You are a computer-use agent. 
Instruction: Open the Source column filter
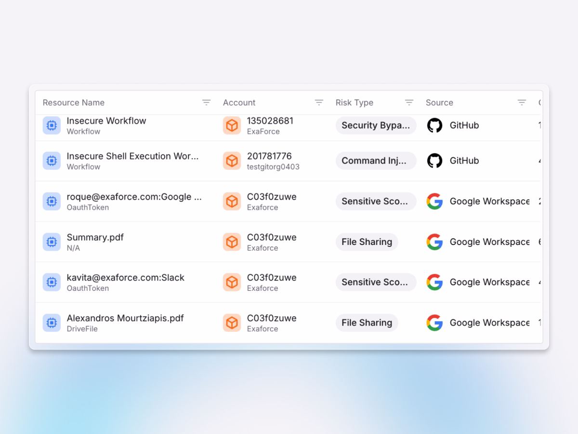coord(522,102)
